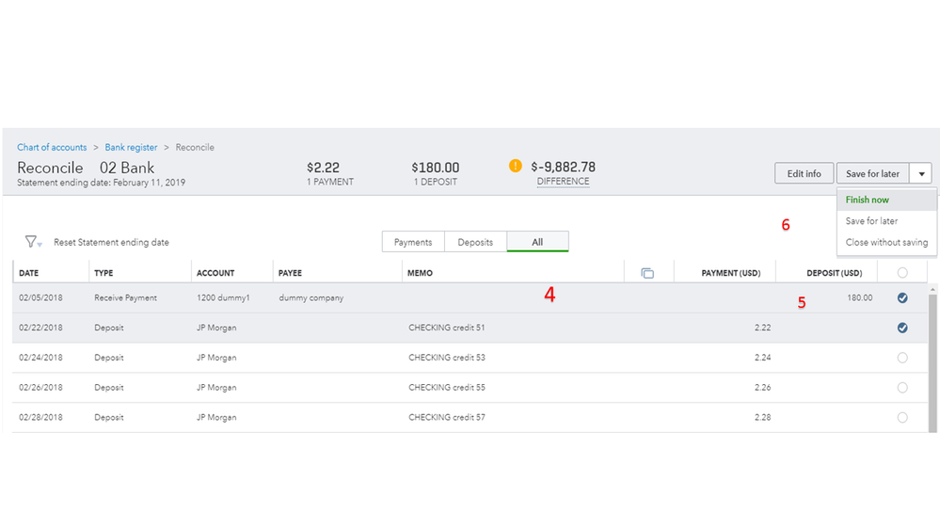Sort by the TYPE column header

tap(104, 273)
